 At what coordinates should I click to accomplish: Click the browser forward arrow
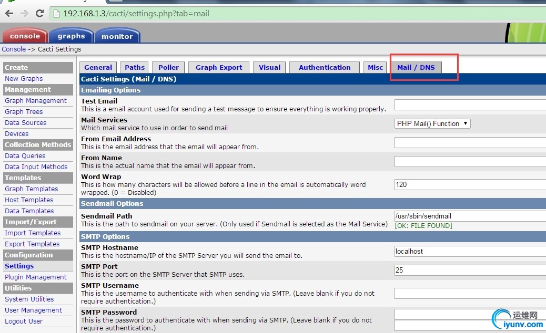click(24, 14)
